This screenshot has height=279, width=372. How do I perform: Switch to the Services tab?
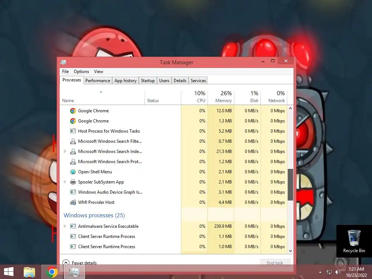tap(198, 80)
